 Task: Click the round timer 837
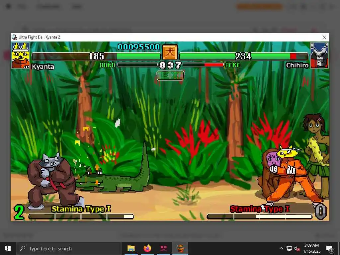click(170, 65)
